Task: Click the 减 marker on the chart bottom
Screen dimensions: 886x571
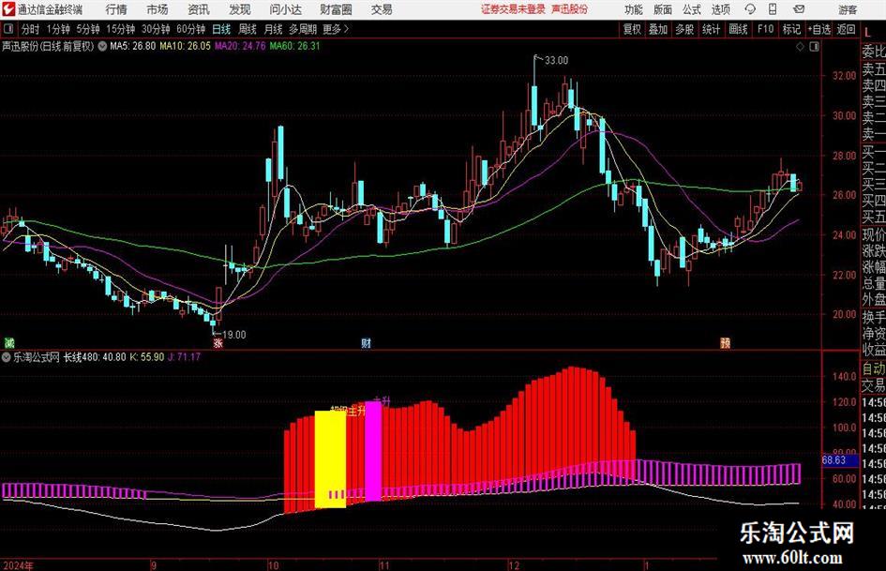Action: pyautogui.click(x=9, y=342)
